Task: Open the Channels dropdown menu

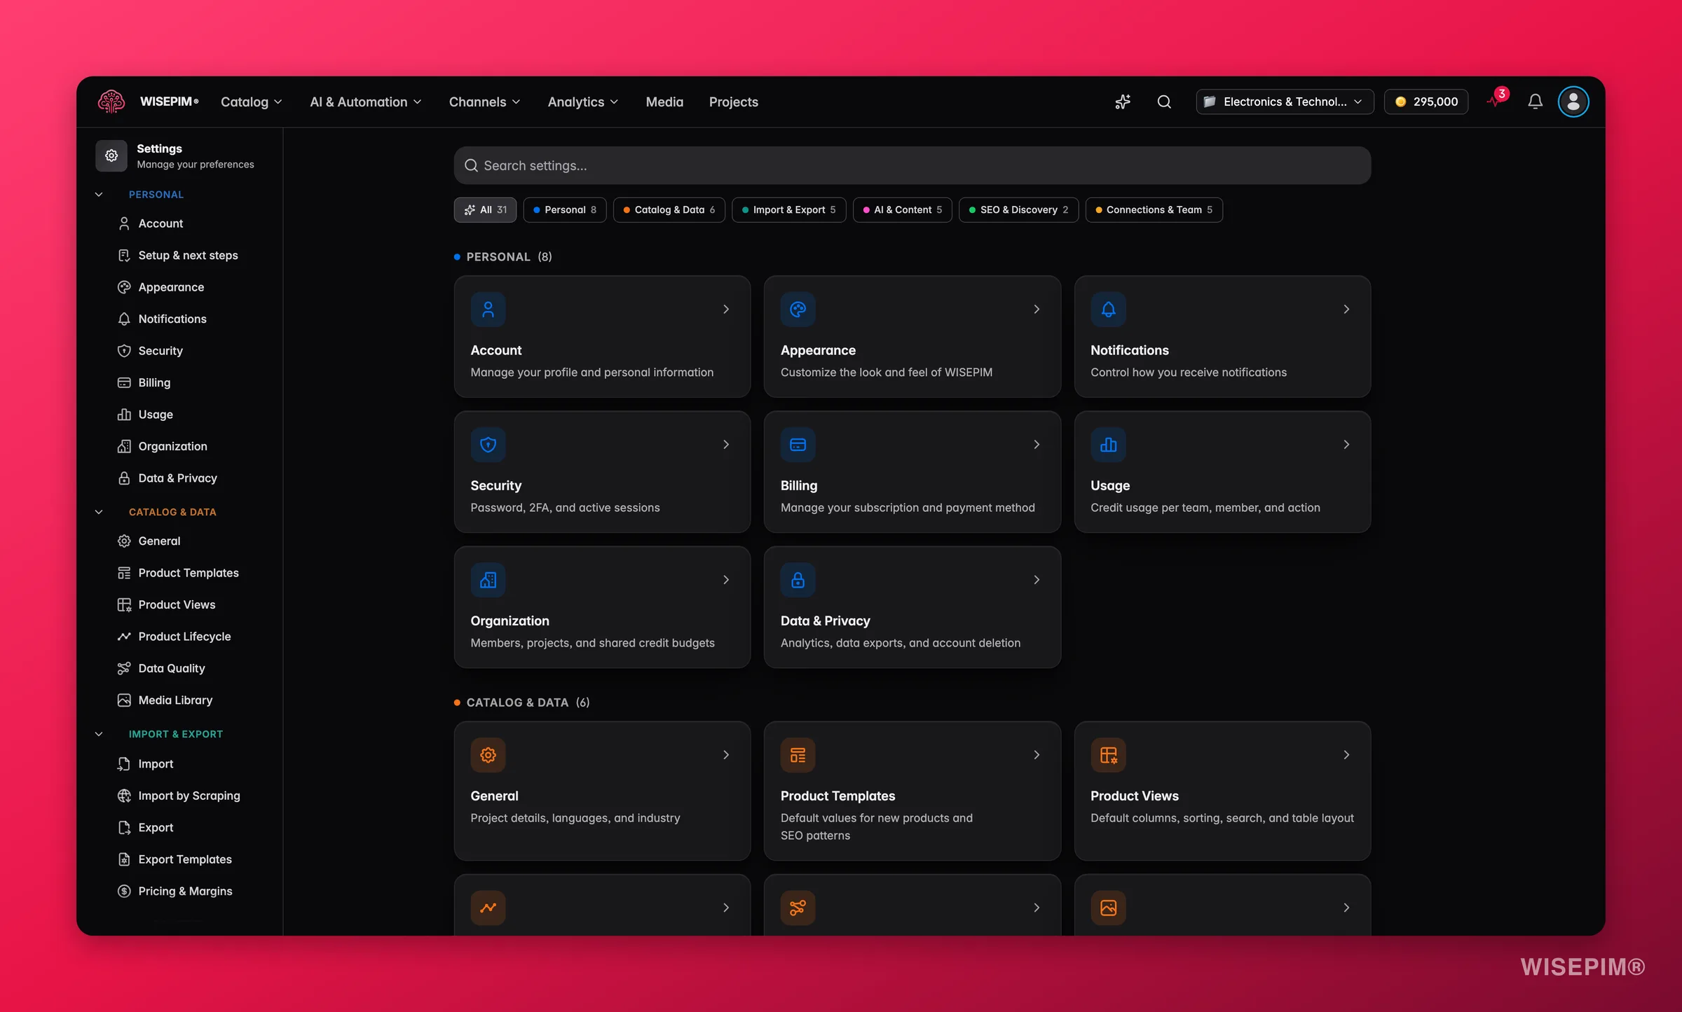Action: [485, 102]
